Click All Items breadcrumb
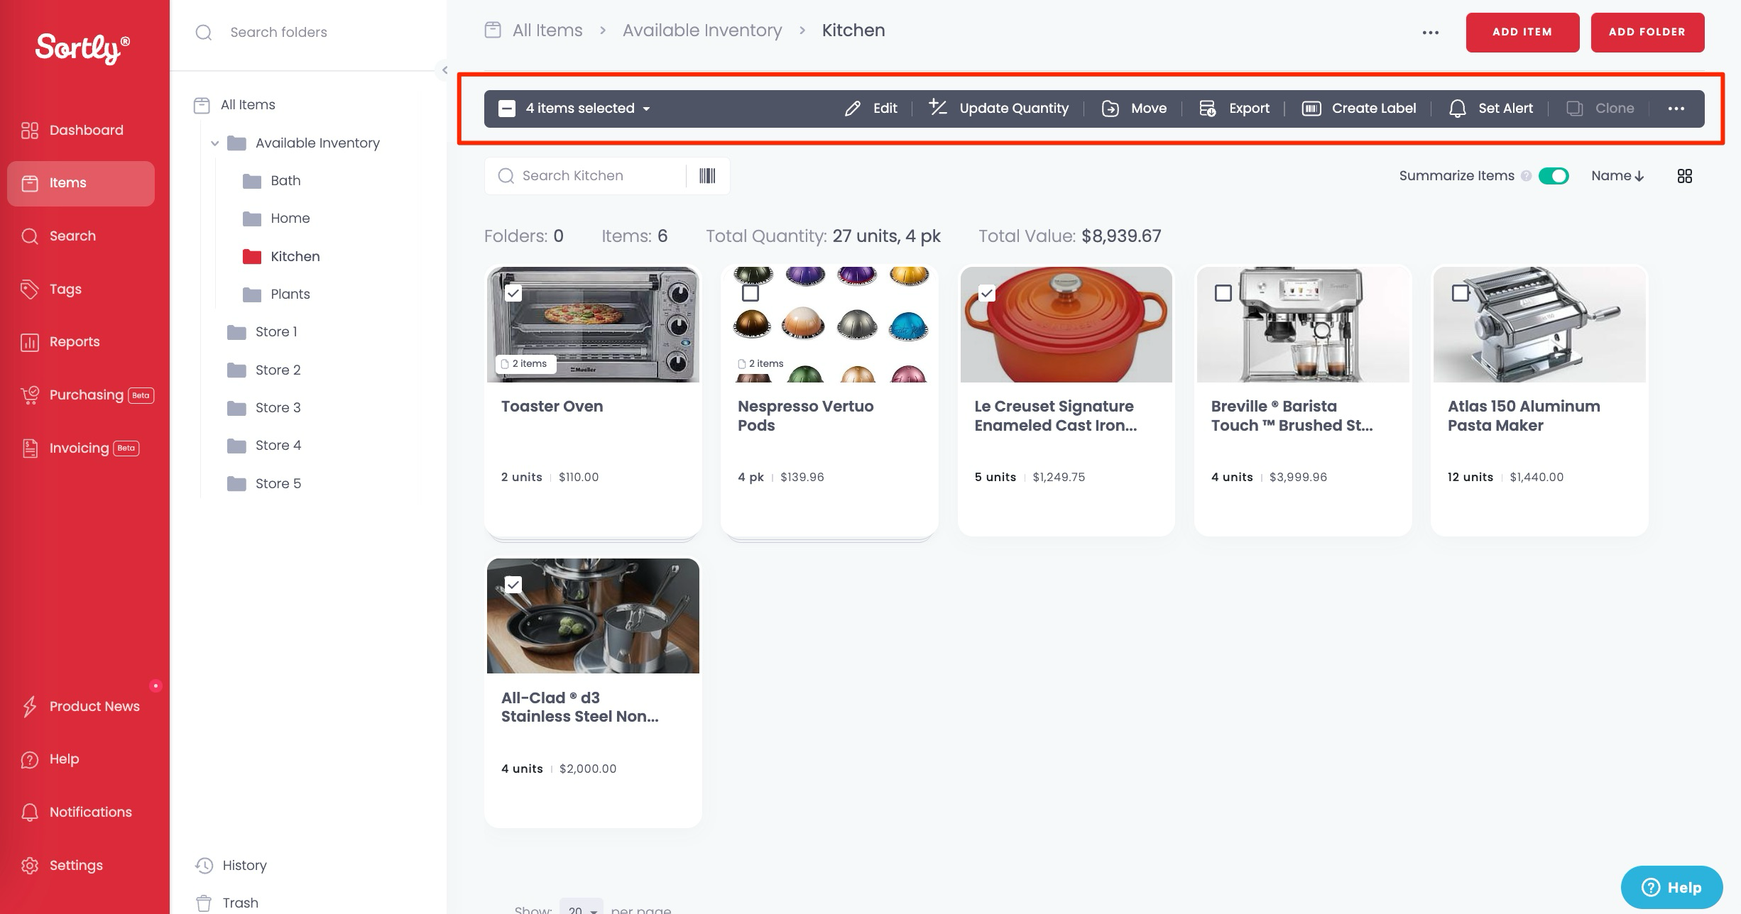The width and height of the screenshot is (1741, 914). 547,31
